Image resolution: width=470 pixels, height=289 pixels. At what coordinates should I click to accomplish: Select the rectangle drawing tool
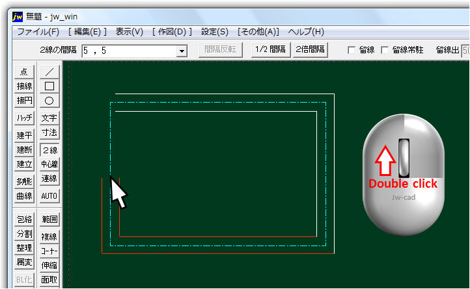(49, 86)
